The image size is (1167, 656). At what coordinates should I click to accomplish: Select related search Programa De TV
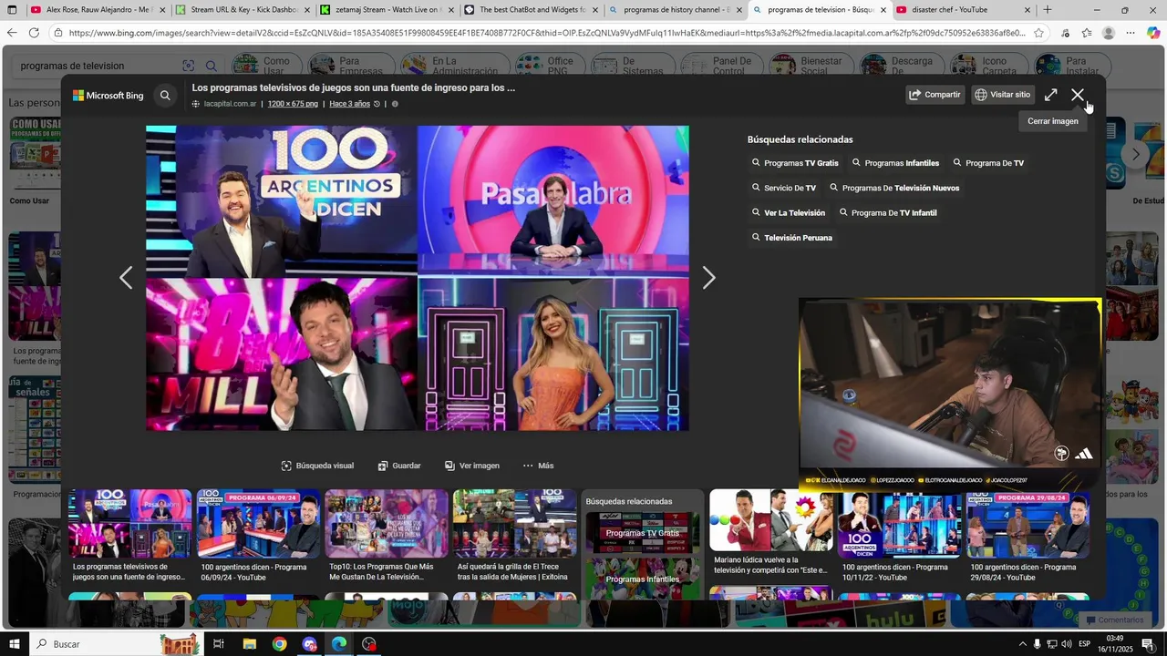988,163
